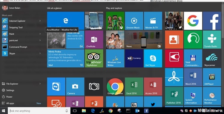Screen dimensions: 224x114
Task: Open the Photos live tile
Action: (94, 21)
